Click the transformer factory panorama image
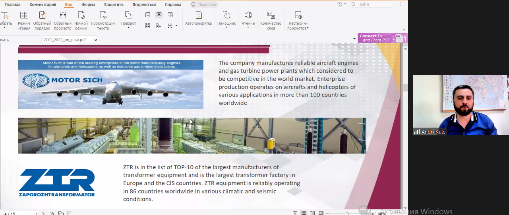 coord(192,136)
